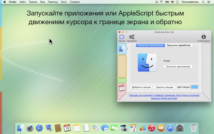Image resolution: width=214 pixels, height=134 pixels.
Task: Open Finder from the Dock
Action: 21,128
